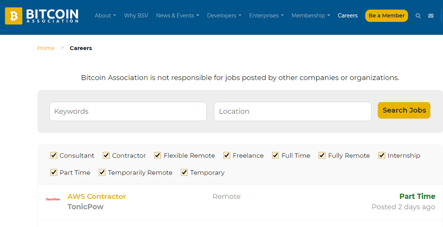
Task: Open the News & Events dropdown
Action: (178, 15)
